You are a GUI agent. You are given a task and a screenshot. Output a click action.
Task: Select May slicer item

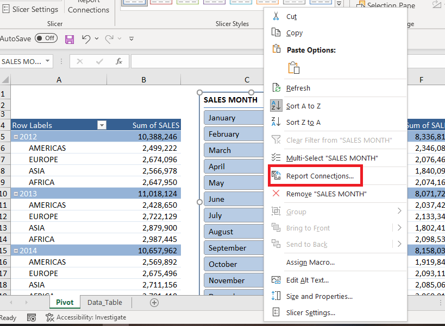pyautogui.click(x=234, y=183)
